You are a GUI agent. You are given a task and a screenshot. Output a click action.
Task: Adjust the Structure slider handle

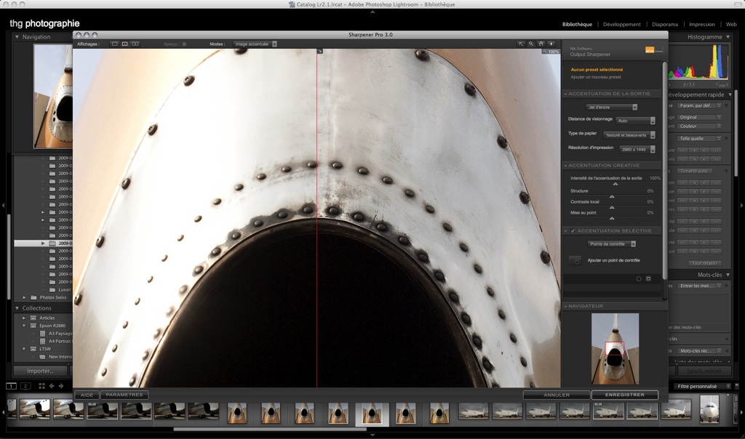pyautogui.click(x=612, y=196)
